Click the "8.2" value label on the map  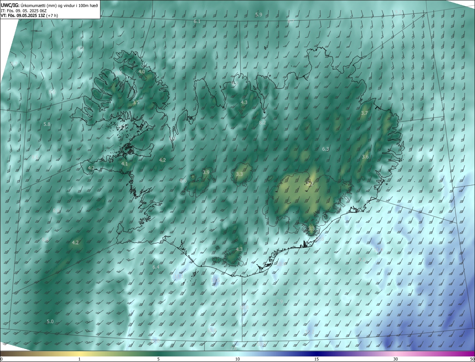[262, 123]
